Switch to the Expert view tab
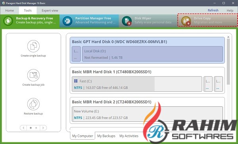 click(50, 10)
